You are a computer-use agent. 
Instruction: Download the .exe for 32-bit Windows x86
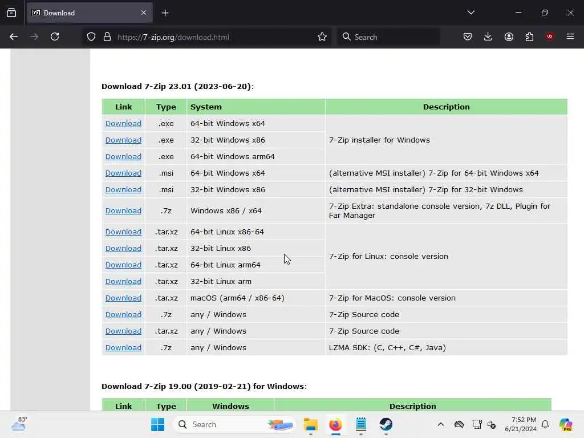point(123,140)
